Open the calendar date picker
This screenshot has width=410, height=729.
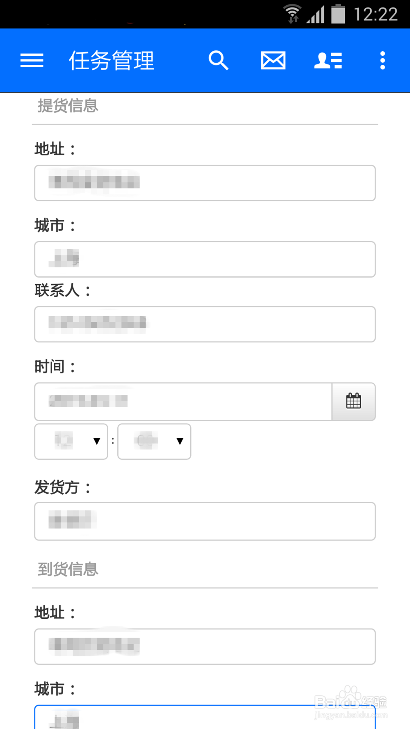[353, 401]
